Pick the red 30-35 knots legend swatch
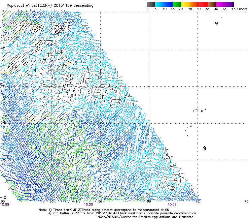The height and width of the screenshot is (219, 249). (x=203, y=4)
